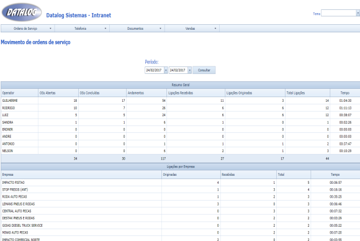360x241 pixels.
Task: Select the RODA AUTO PECAS row
Action: point(180,197)
